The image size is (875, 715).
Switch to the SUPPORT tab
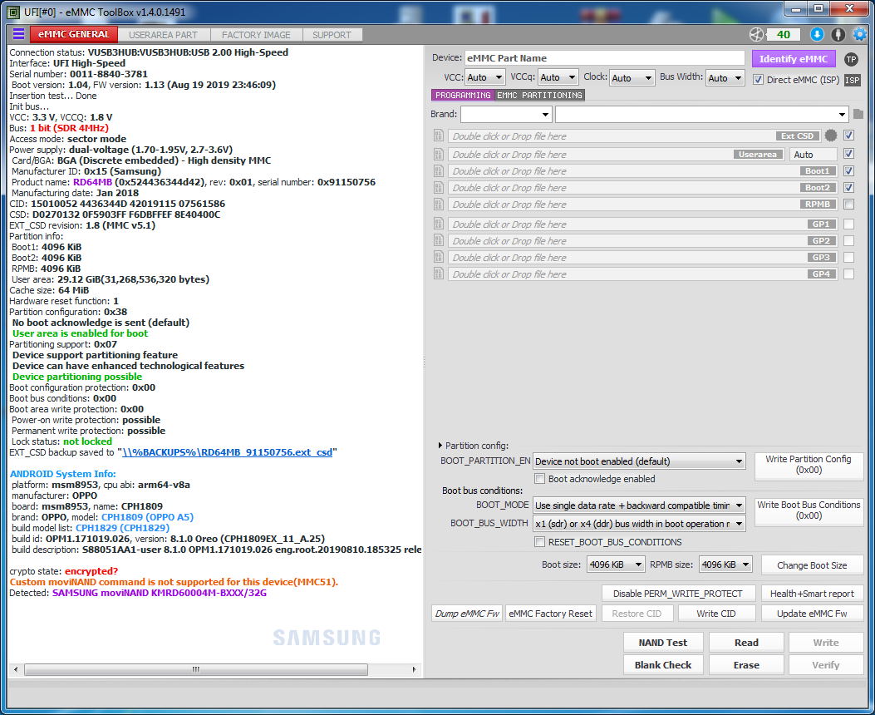pyautogui.click(x=332, y=35)
